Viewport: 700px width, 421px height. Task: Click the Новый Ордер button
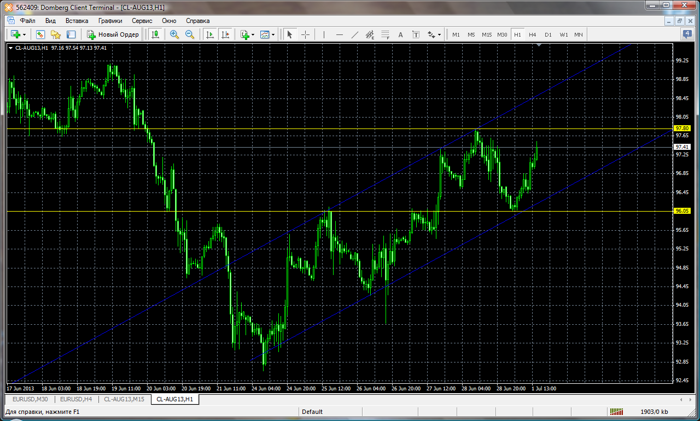point(113,34)
